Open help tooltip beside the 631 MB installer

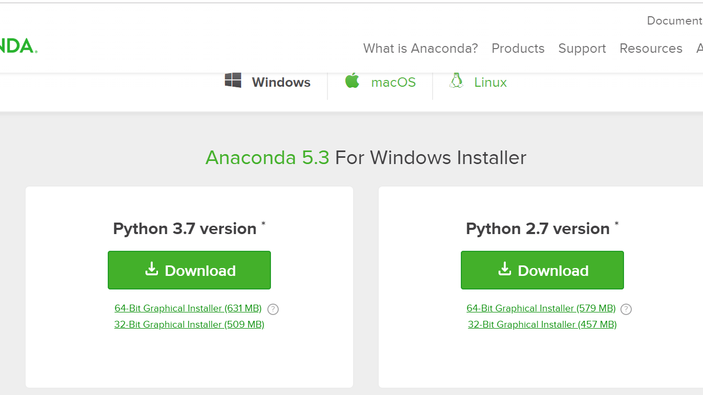[x=273, y=309]
